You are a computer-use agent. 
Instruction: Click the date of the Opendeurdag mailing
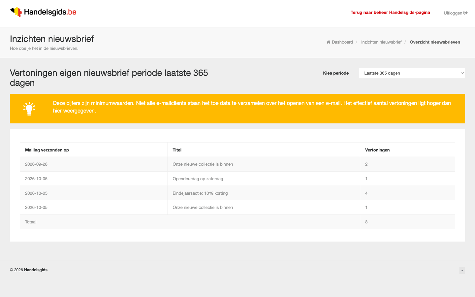click(36, 179)
